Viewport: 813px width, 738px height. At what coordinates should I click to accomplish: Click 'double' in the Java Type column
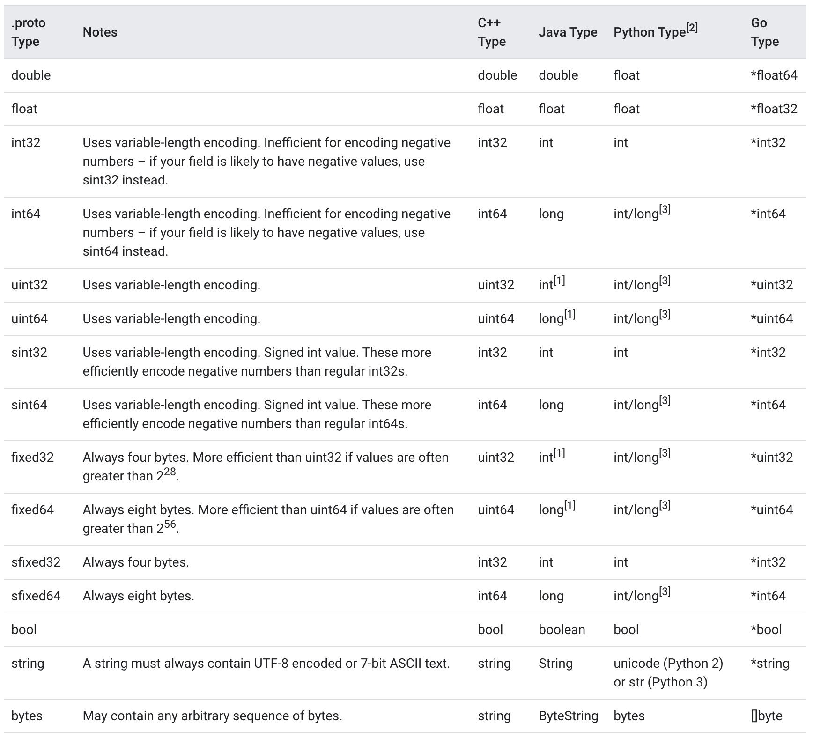(x=558, y=75)
